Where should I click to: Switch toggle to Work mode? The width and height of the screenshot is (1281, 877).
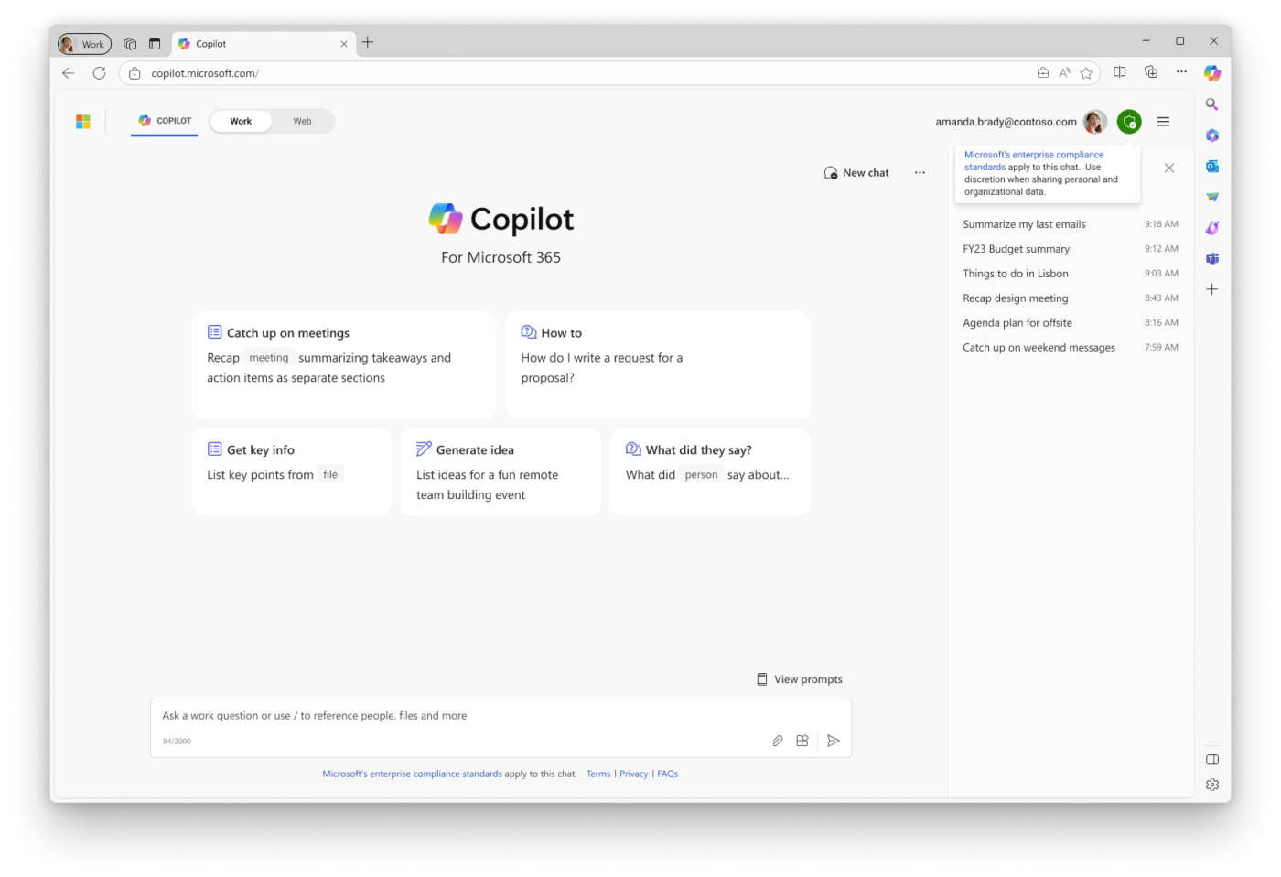click(x=241, y=122)
